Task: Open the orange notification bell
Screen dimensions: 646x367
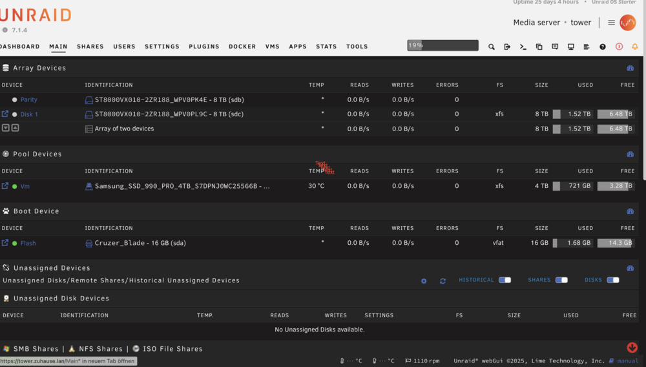Action: 634,47
